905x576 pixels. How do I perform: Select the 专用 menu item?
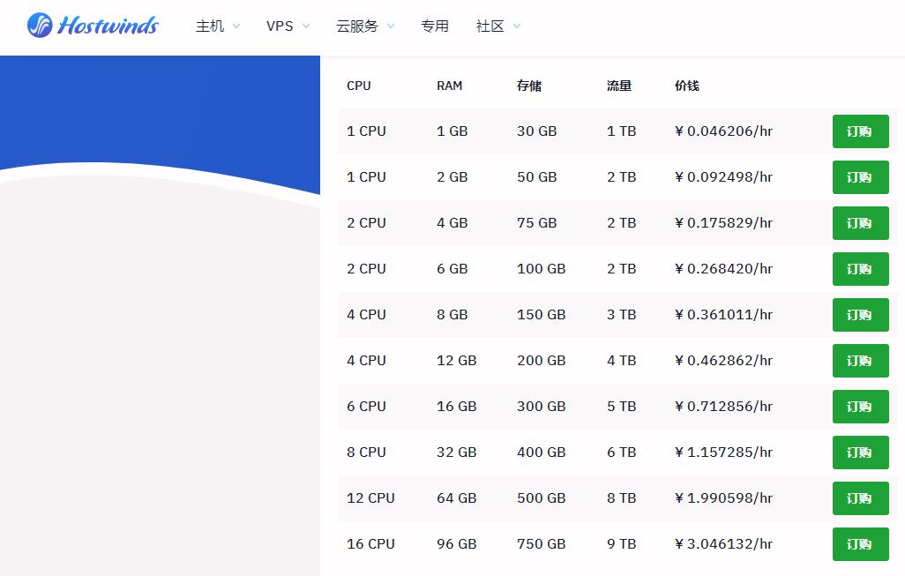(435, 26)
